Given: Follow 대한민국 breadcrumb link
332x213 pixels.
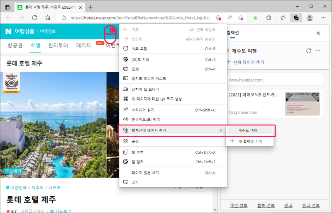Looking at the screenshot, I should point(18,188).
